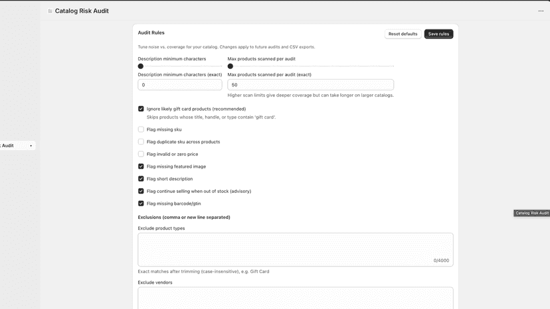Click Reset defaults button

pyautogui.click(x=403, y=34)
